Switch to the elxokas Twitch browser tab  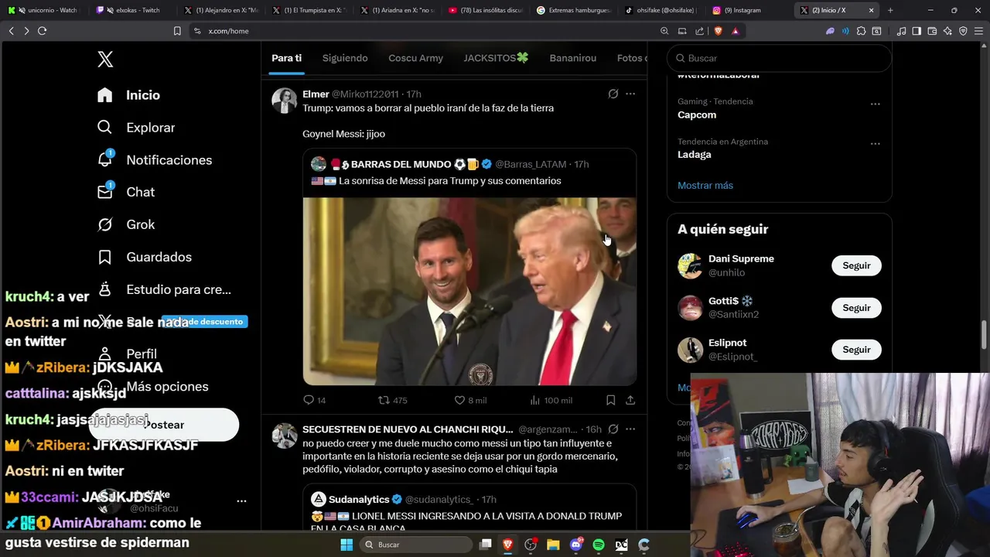(x=134, y=10)
